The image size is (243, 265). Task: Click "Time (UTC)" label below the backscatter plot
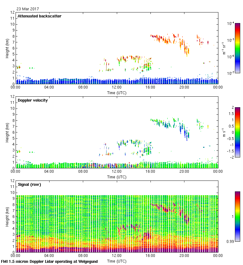point(117,93)
